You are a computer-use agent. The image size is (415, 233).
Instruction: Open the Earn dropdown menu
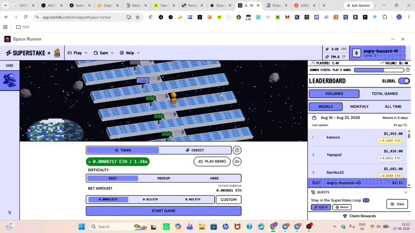coord(104,53)
